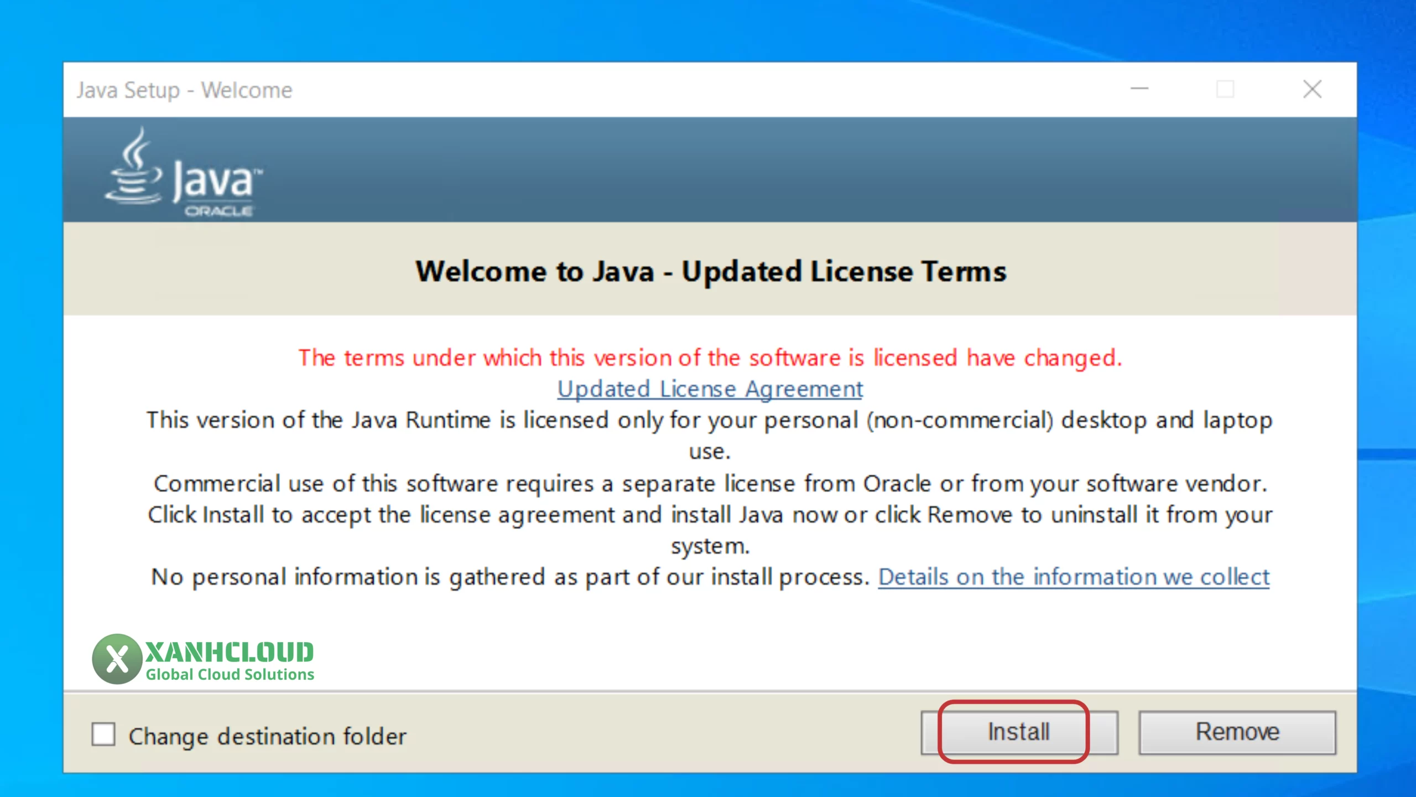Image resolution: width=1416 pixels, height=797 pixels.
Task: Click Remove to uninstall Java
Action: click(1237, 732)
